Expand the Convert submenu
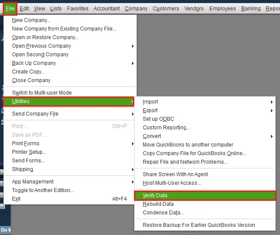Image resolution: width=280 pixels, height=235 pixels. point(205,136)
